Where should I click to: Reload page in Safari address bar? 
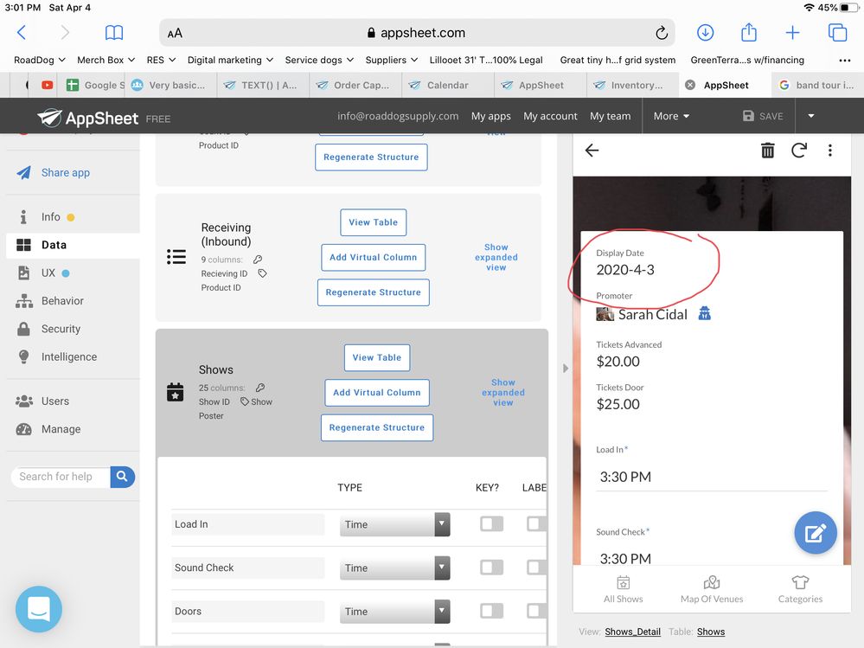[662, 33]
